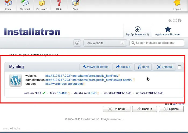The height and width of the screenshot is (133, 188).
Task: Click the Plugins breadcrumb text
Action: [x=16, y=128]
